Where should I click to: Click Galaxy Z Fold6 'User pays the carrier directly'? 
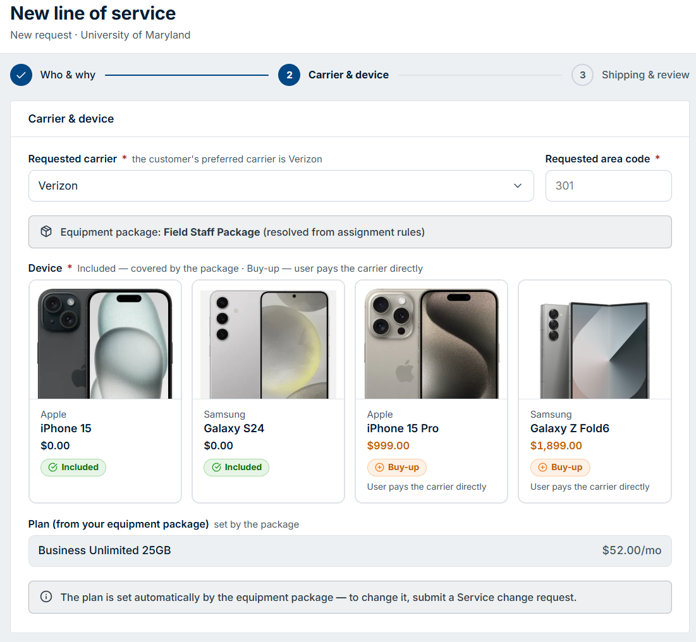590,487
